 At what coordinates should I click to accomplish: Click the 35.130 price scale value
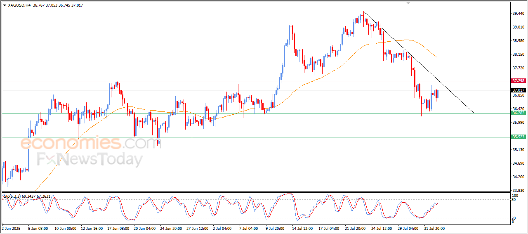(519, 150)
